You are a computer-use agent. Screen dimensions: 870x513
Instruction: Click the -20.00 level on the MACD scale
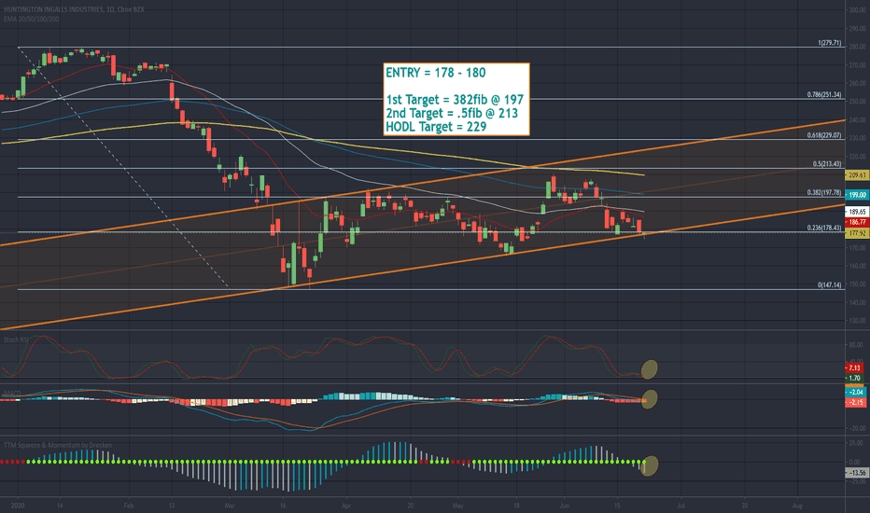(x=857, y=428)
